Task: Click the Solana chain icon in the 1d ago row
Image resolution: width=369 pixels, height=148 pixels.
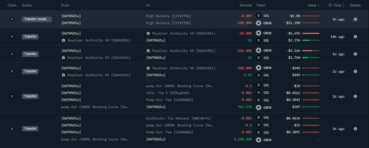Action: 12,54
